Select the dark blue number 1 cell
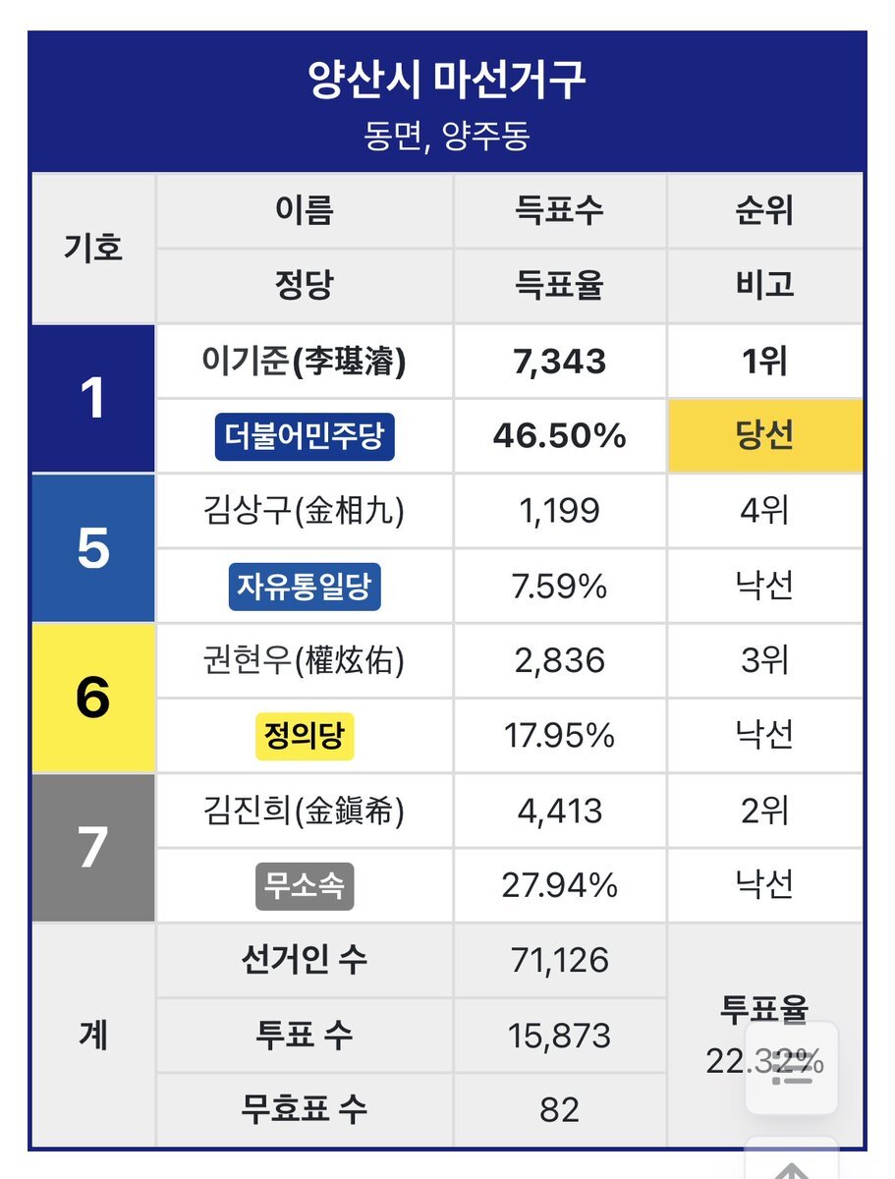895x1179 pixels. pos(93,400)
